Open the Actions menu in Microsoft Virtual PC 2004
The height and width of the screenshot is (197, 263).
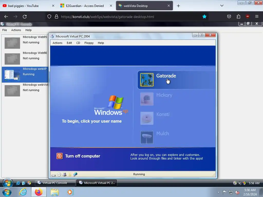(57, 43)
